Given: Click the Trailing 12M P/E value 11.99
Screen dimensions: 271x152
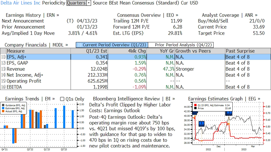Looking at the screenshot, I should (x=176, y=21).
